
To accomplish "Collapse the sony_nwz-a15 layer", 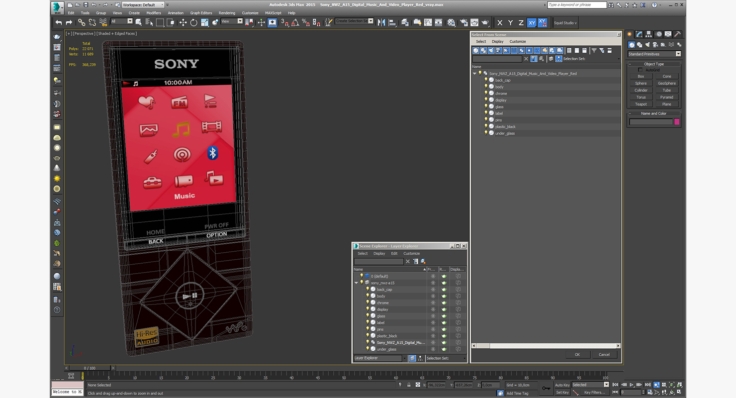I will 356,283.
